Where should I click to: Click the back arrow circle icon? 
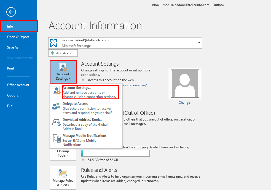[11, 12]
